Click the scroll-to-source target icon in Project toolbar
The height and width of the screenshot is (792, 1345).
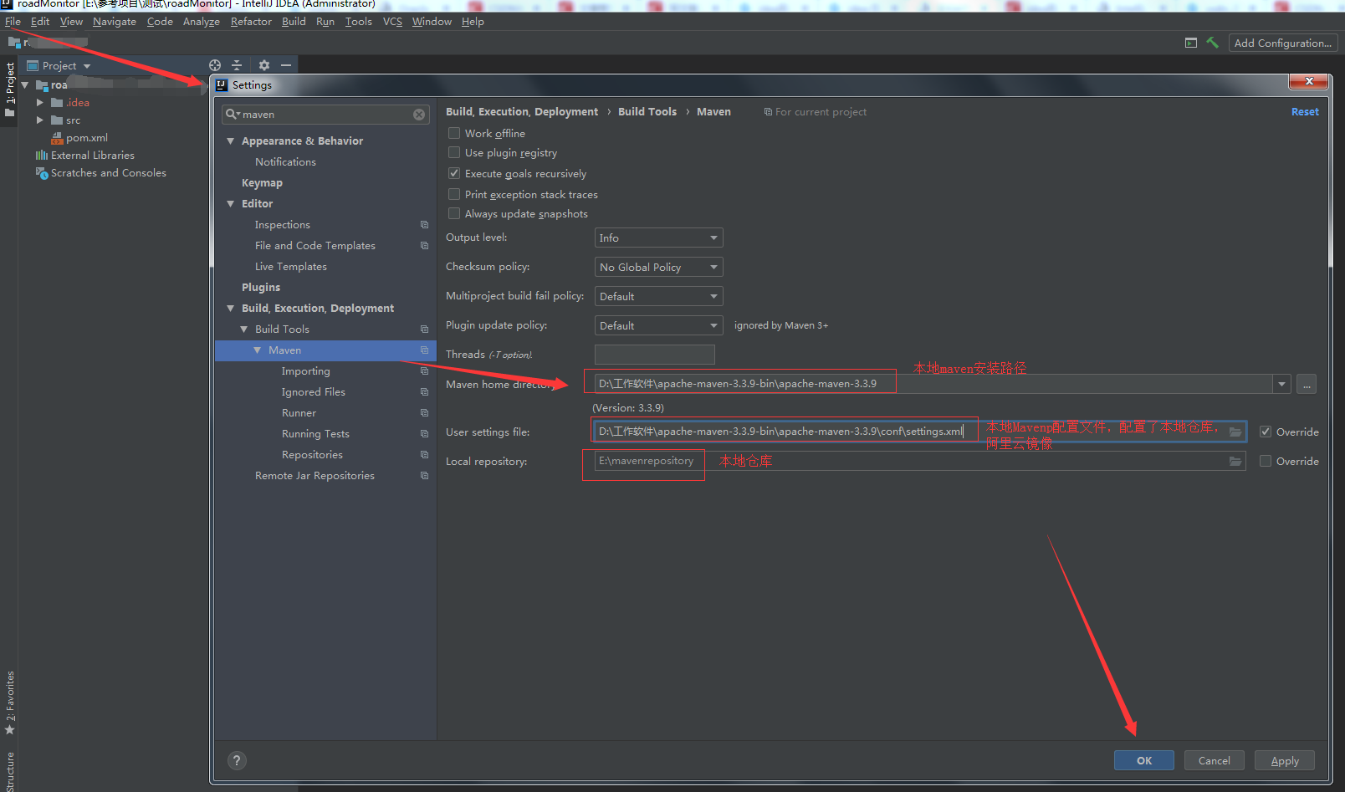pyautogui.click(x=215, y=65)
